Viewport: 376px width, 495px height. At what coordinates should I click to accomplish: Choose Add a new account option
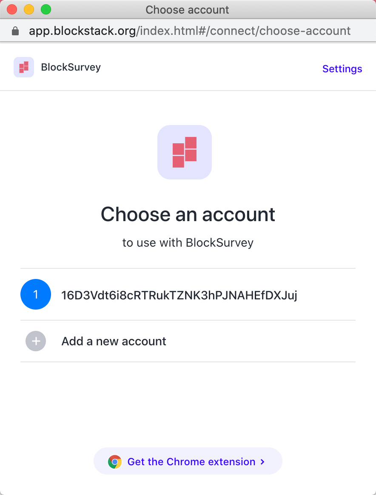point(114,341)
